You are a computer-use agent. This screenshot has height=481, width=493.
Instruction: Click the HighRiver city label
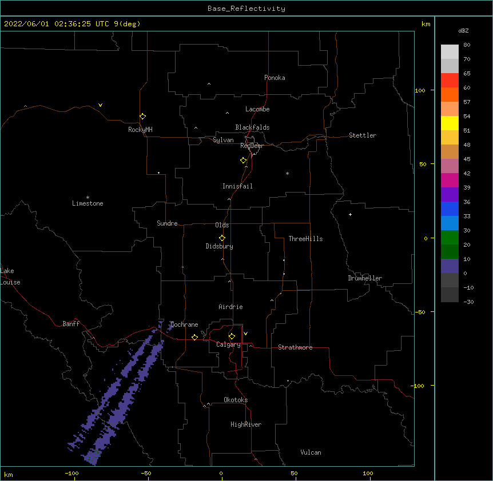pyautogui.click(x=246, y=424)
